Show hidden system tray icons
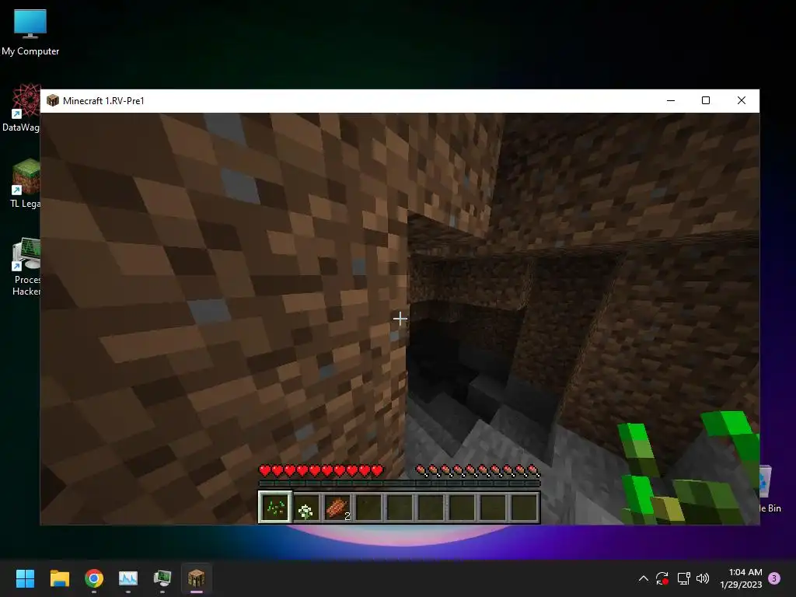The height and width of the screenshot is (597, 796). [643, 578]
